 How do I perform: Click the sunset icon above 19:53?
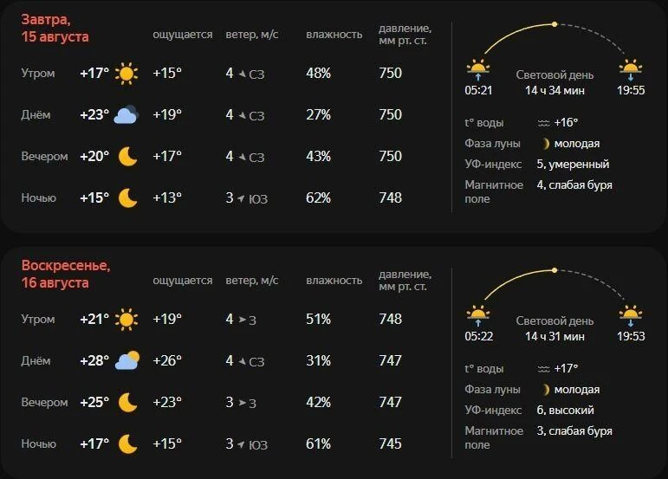[x=631, y=316]
